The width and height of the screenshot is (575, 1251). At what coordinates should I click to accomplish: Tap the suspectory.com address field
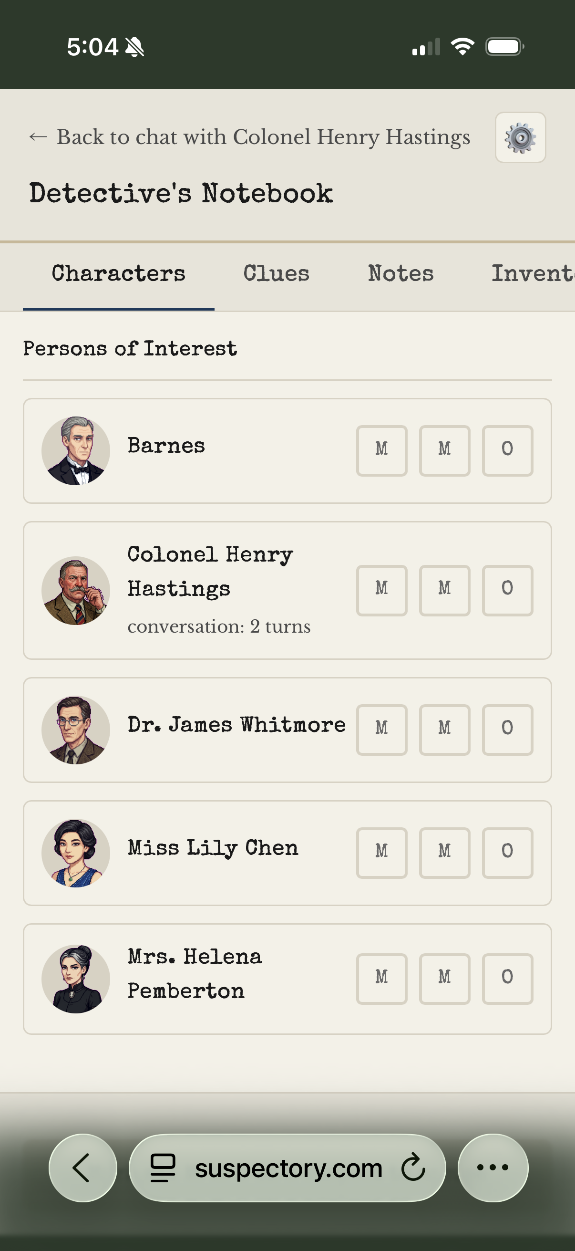[x=288, y=1168]
